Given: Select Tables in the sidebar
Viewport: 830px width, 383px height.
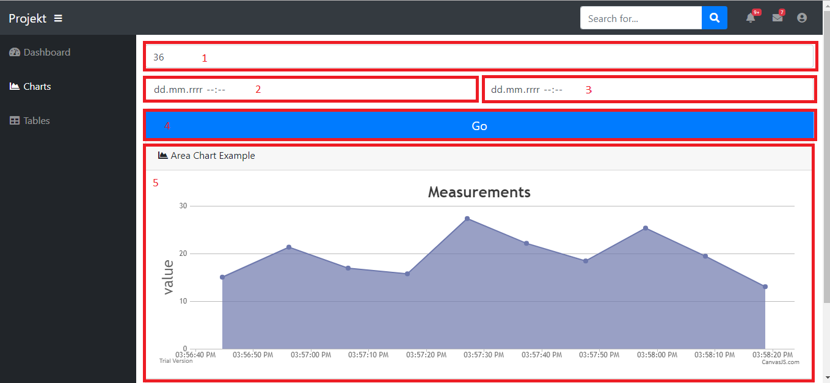Looking at the screenshot, I should pyautogui.click(x=37, y=121).
